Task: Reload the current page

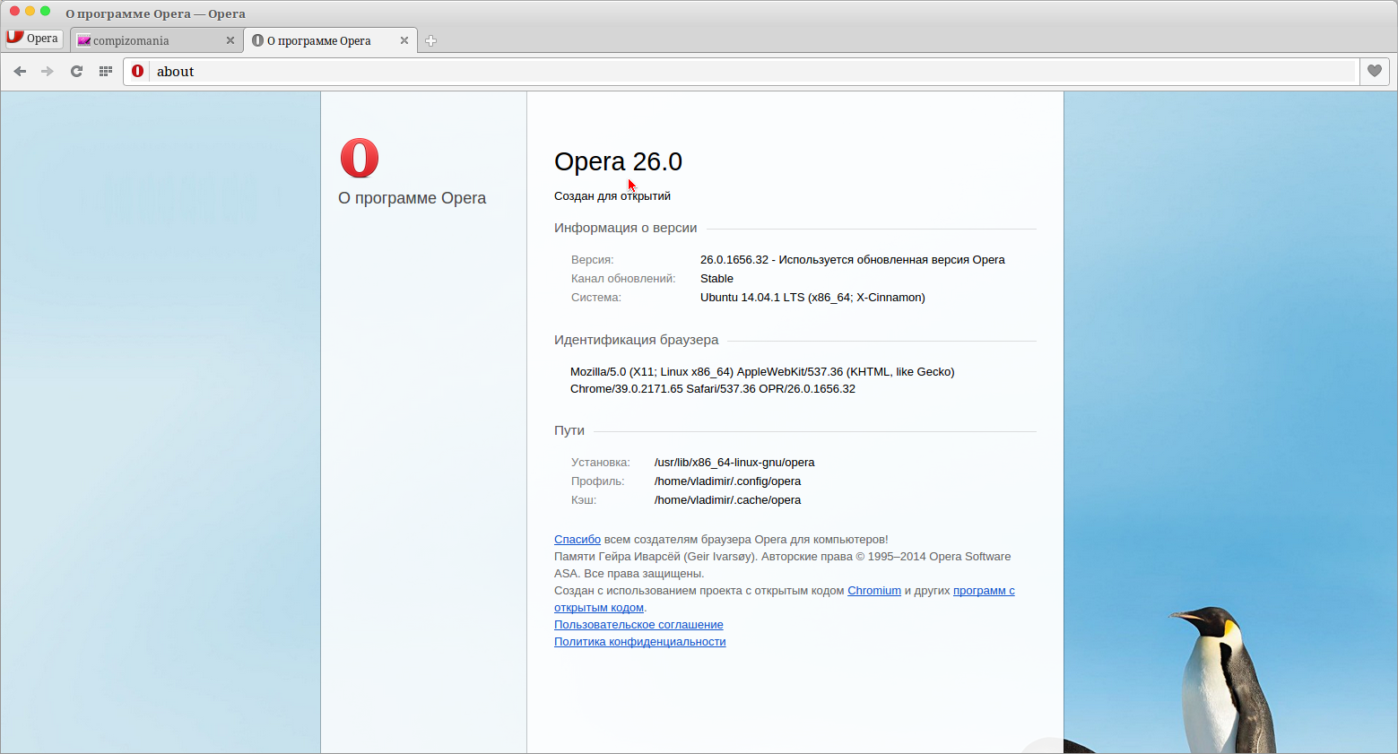Action: [x=76, y=72]
